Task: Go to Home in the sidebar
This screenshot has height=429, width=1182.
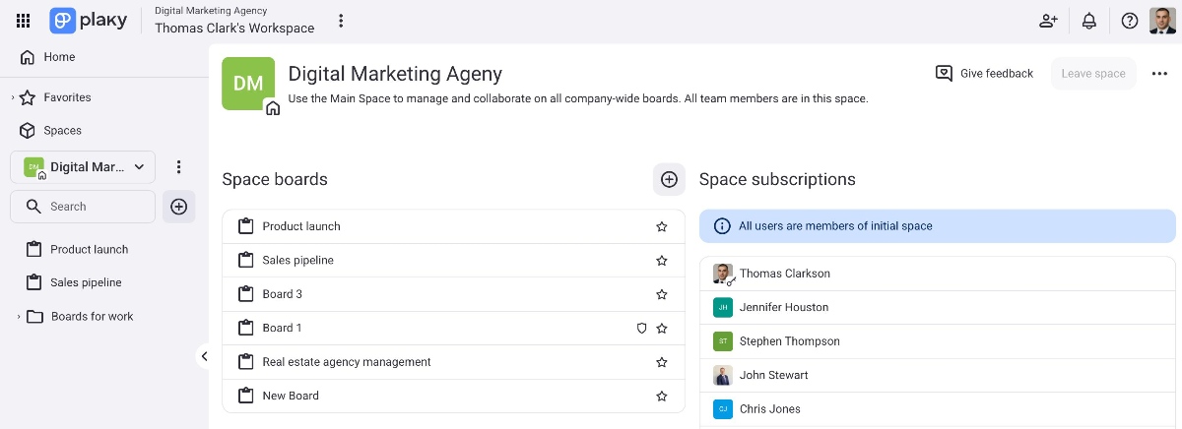Action: pyautogui.click(x=59, y=57)
